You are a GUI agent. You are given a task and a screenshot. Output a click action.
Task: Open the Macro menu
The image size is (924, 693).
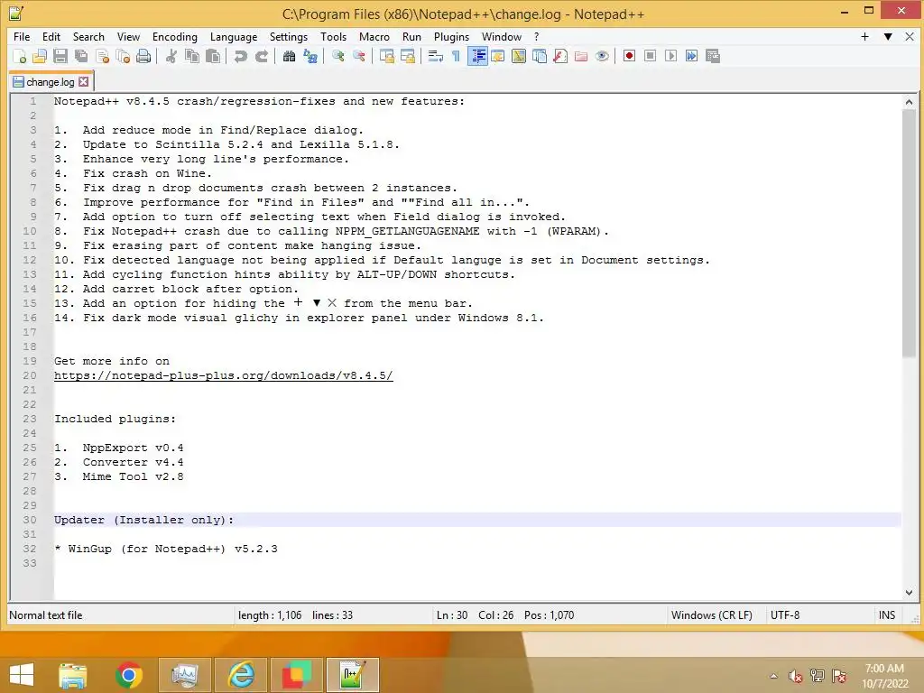click(374, 36)
